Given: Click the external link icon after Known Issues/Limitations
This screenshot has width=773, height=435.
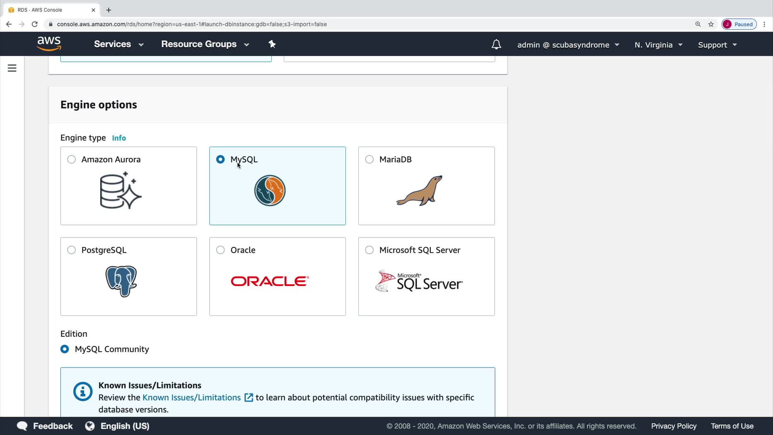Looking at the screenshot, I should pyautogui.click(x=249, y=398).
